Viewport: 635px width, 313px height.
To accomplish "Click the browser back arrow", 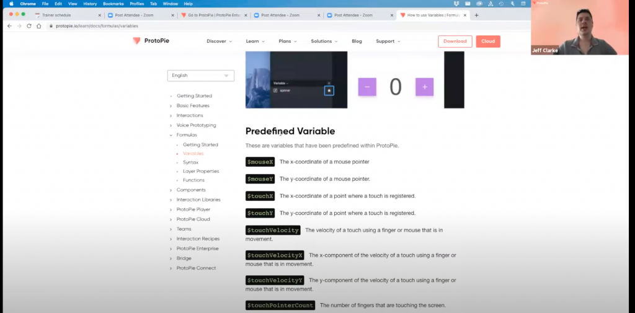I will [10, 26].
